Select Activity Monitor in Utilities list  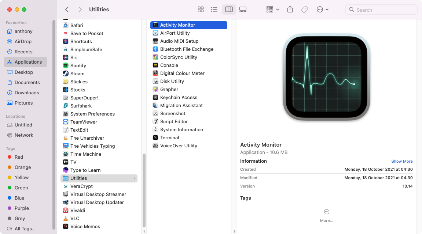(x=189, y=25)
